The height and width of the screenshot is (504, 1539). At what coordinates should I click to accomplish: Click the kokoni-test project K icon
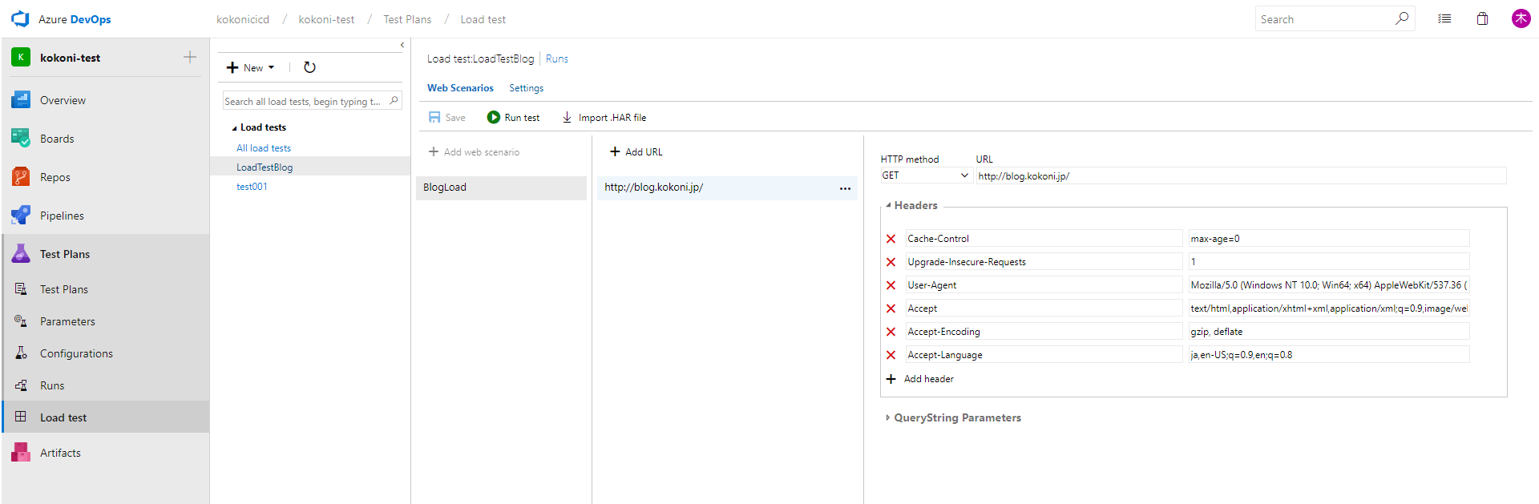[x=21, y=57]
